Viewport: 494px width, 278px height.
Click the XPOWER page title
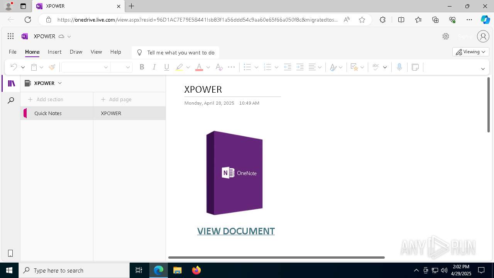(203, 90)
